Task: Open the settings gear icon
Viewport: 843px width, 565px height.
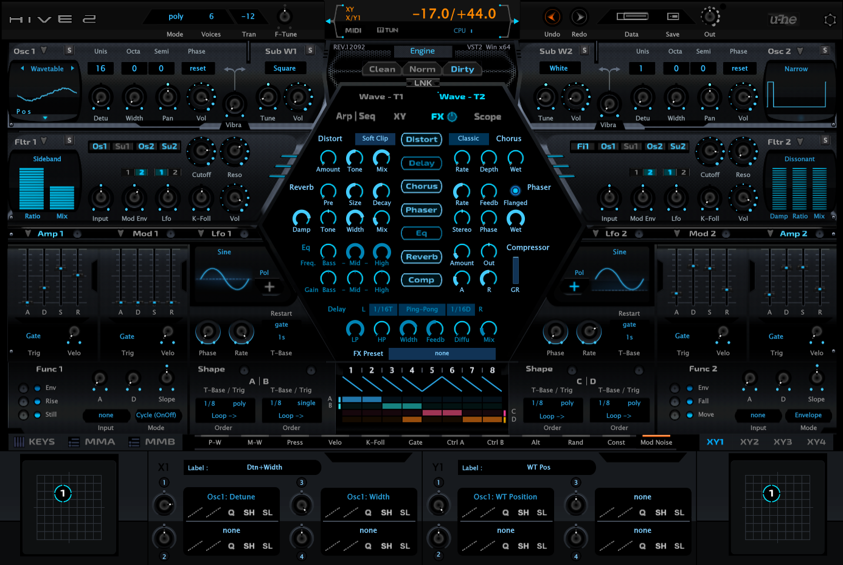Action: (x=830, y=20)
